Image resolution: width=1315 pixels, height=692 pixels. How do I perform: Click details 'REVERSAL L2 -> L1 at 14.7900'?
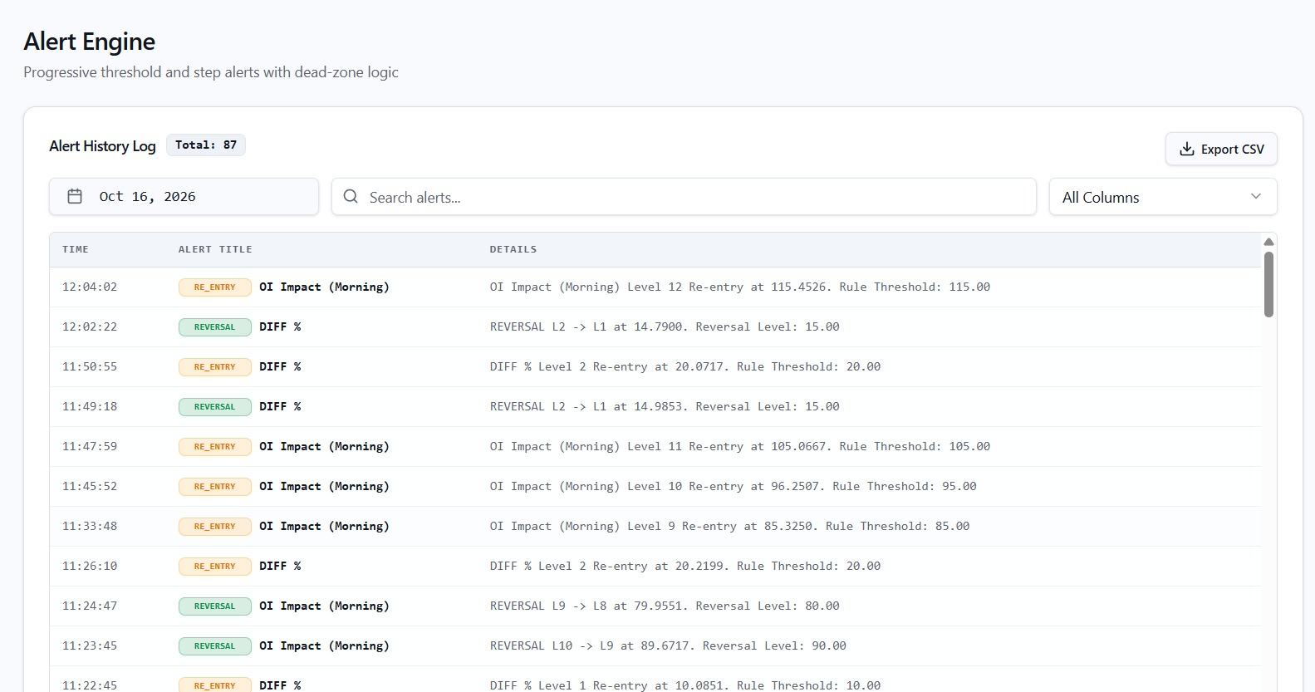pos(588,327)
